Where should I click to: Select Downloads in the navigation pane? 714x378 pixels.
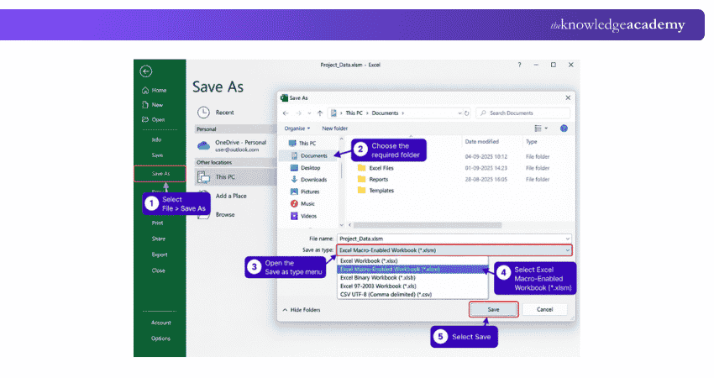(x=308, y=180)
